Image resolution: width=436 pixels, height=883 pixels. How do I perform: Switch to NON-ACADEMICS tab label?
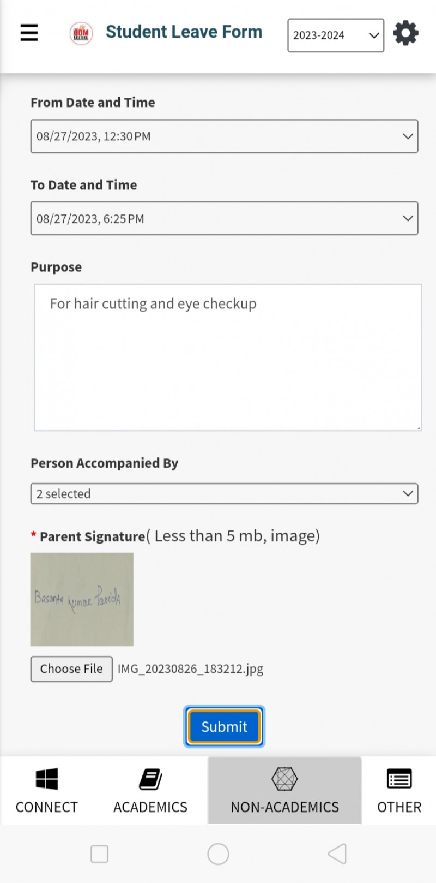coord(284,807)
